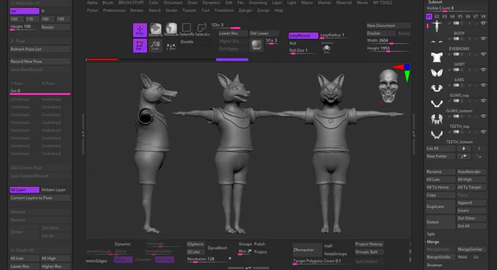The image size is (497, 270).
Task: Adjust the Width 2604 slider
Action: click(389, 41)
